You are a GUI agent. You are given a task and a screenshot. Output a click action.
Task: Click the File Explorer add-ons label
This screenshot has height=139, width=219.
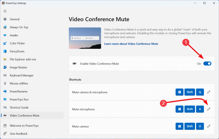click(23, 59)
